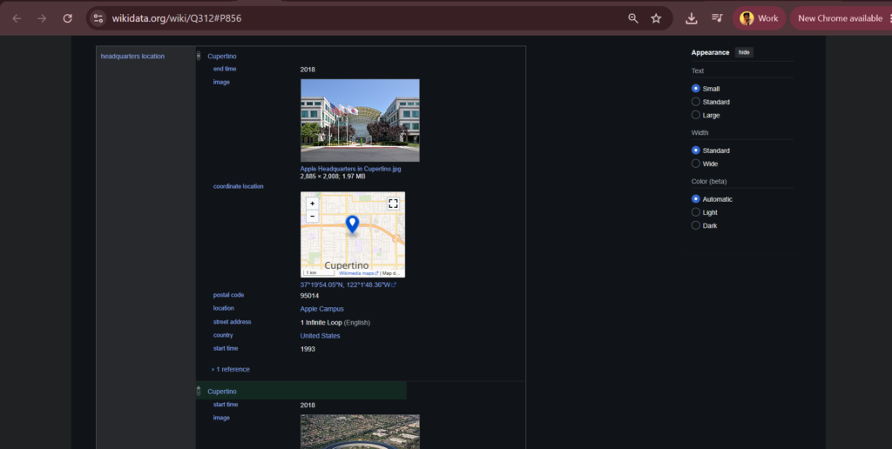The width and height of the screenshot is (892, 449).
Task: Click the New Chrome available button
Action: [x=841, y=18]
